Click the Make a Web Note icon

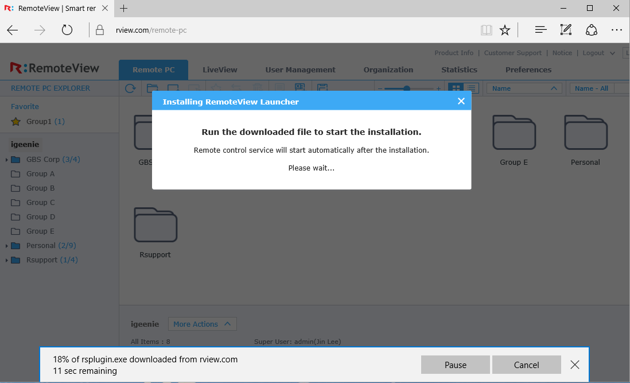[x=566, y=30]
